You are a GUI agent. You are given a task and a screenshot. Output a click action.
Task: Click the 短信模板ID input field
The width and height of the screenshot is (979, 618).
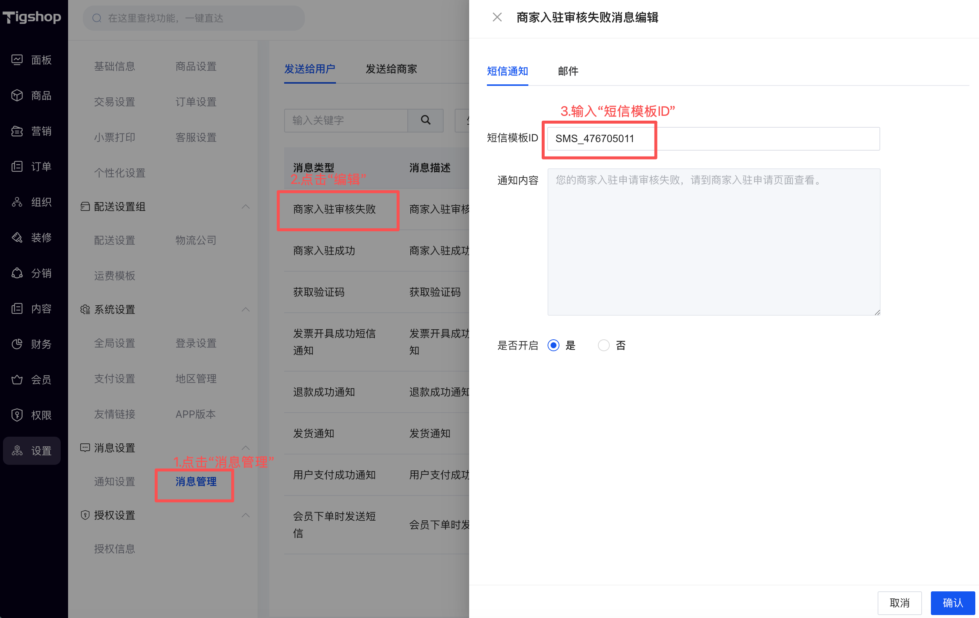[x=713, y=139]
